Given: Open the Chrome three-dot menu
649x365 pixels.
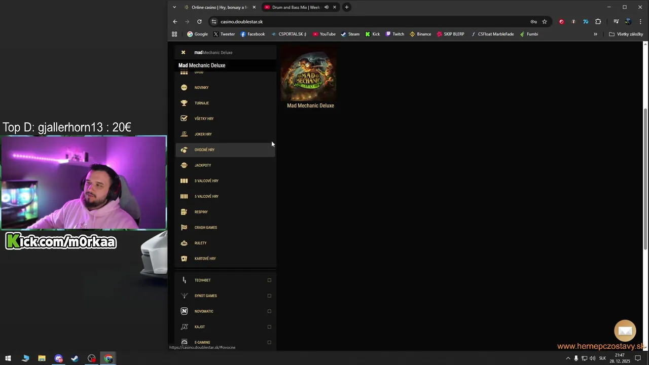Looking at the screenshot, I should tap(640, 22).
